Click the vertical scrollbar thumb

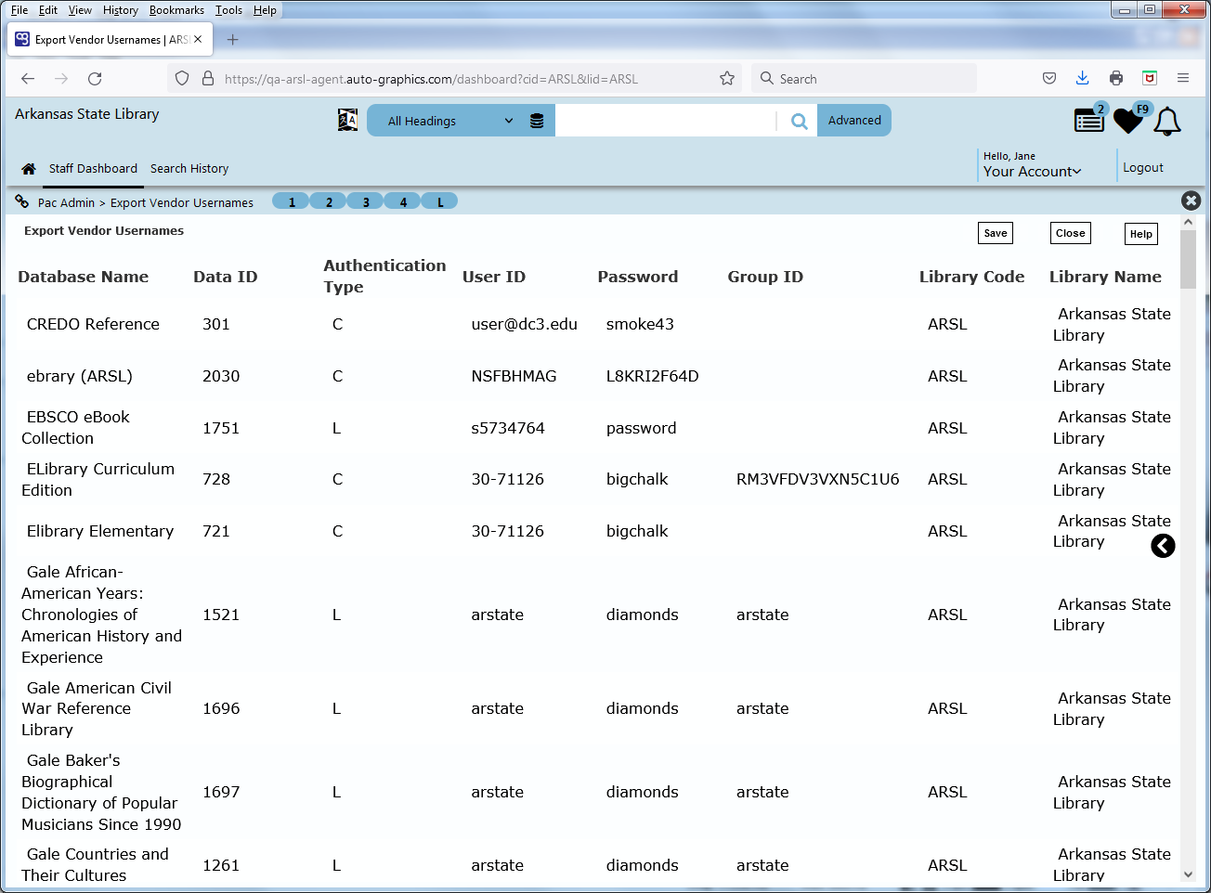pos(1188,259)
